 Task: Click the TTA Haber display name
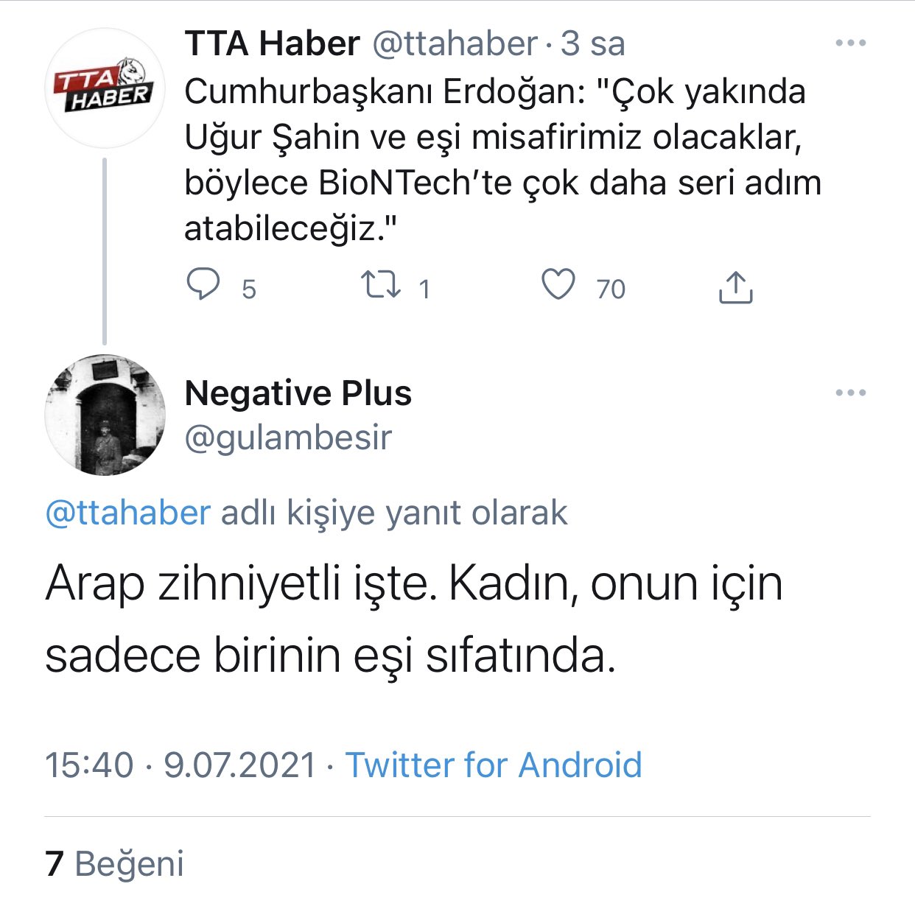(272, 44)
